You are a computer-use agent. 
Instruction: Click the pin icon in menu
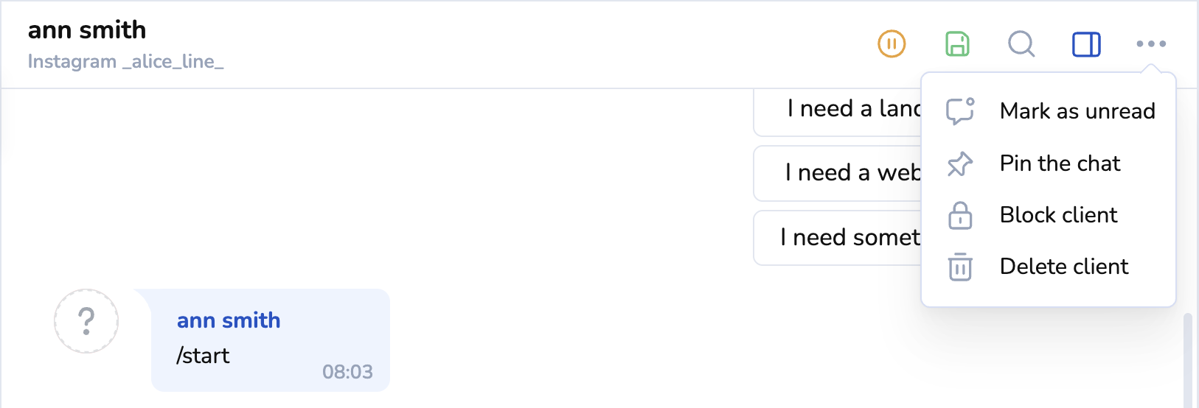click(960, 163)
